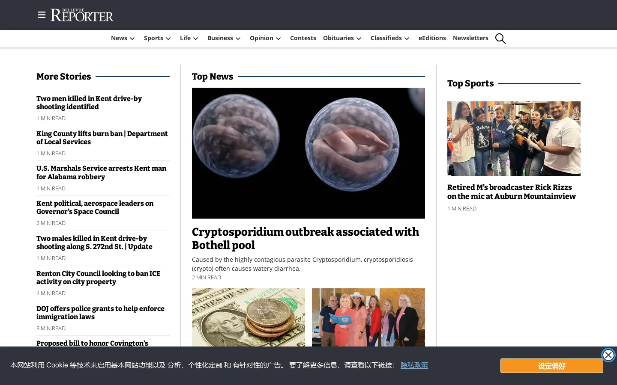617x385 pixels.
Task: Go to the eEditions page
Action: (432, 38)
